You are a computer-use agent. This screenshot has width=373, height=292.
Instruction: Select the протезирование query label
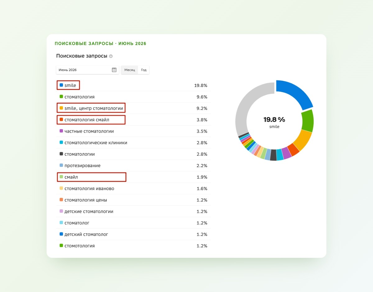click(x=82, y=166)
